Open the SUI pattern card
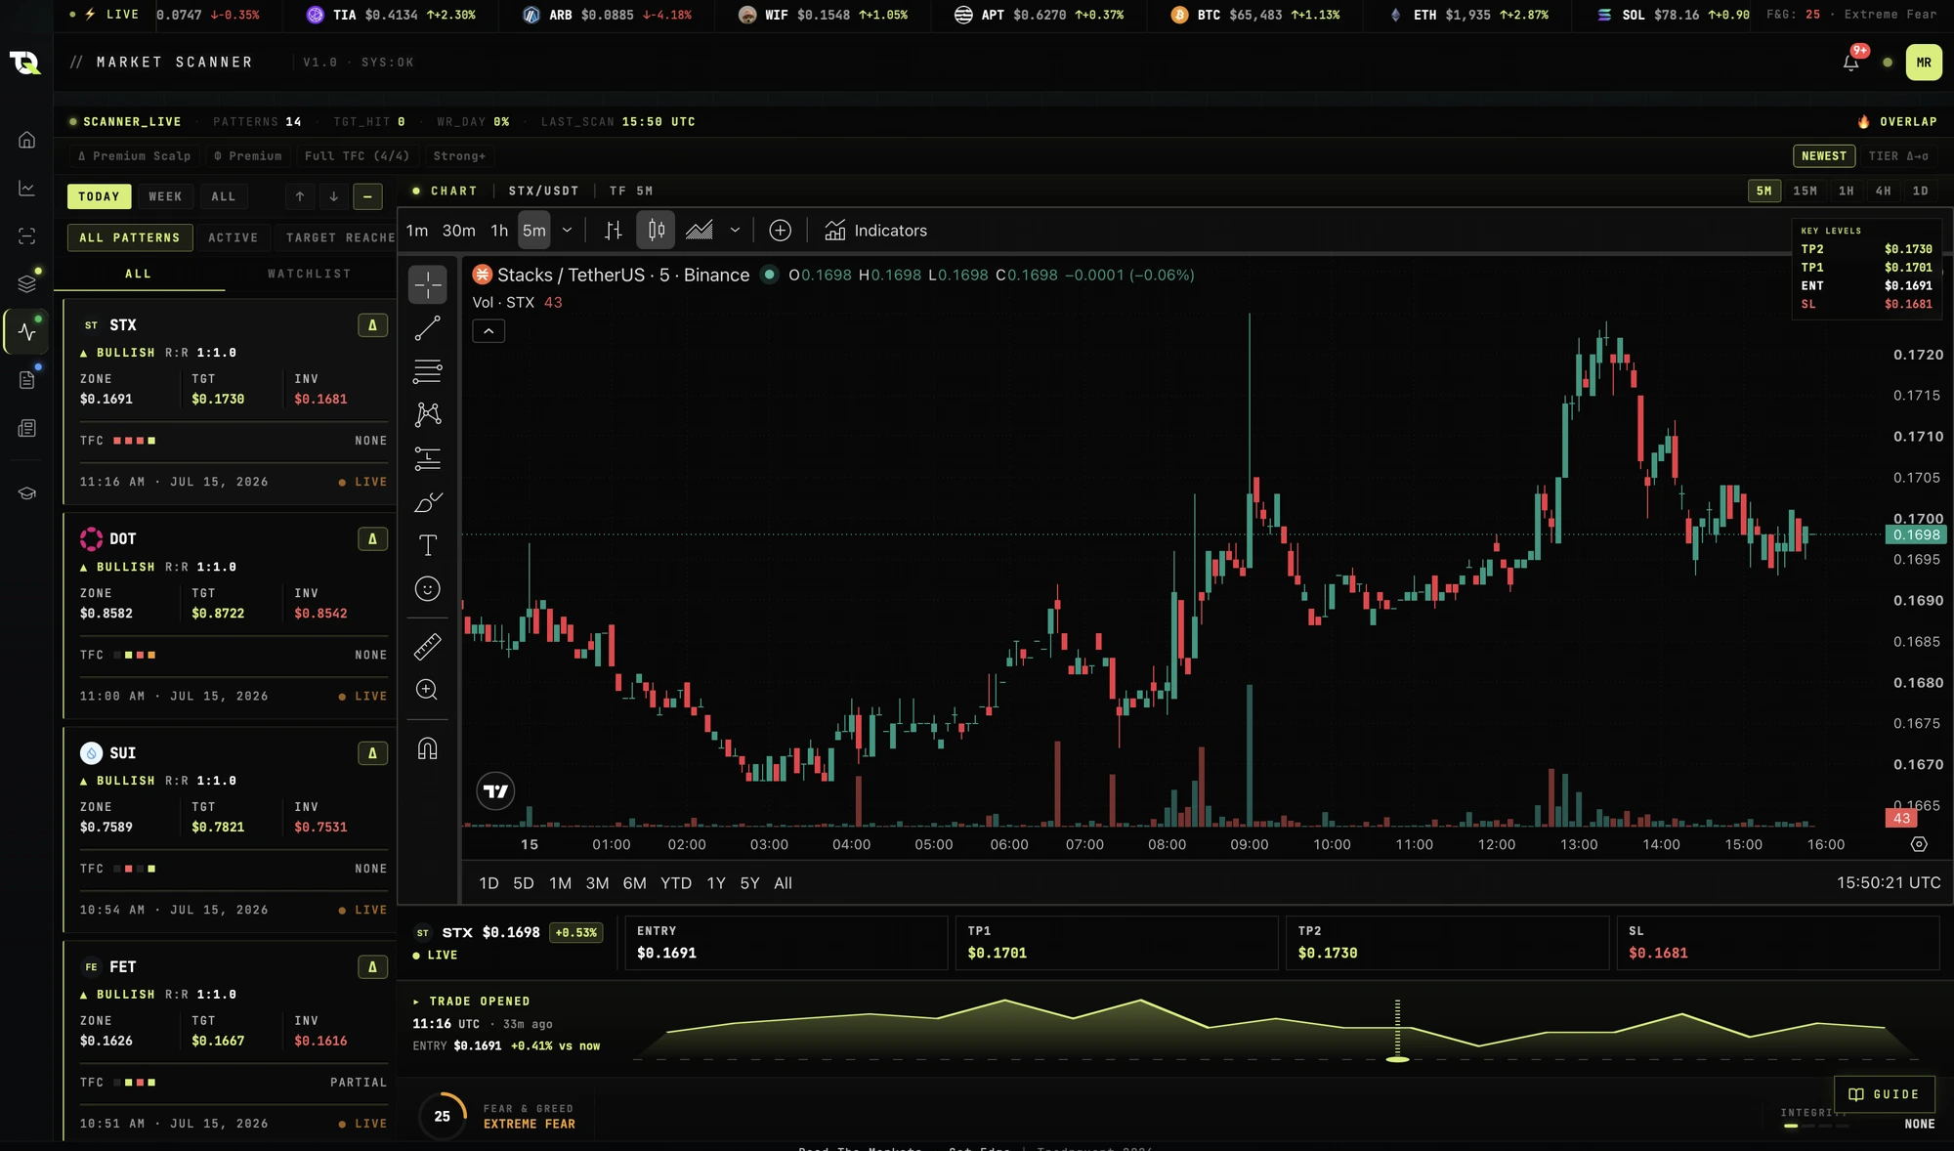 [x=230, y=831]
